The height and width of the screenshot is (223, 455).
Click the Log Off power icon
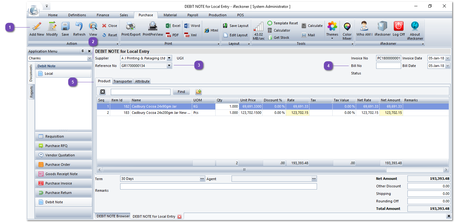399,27
